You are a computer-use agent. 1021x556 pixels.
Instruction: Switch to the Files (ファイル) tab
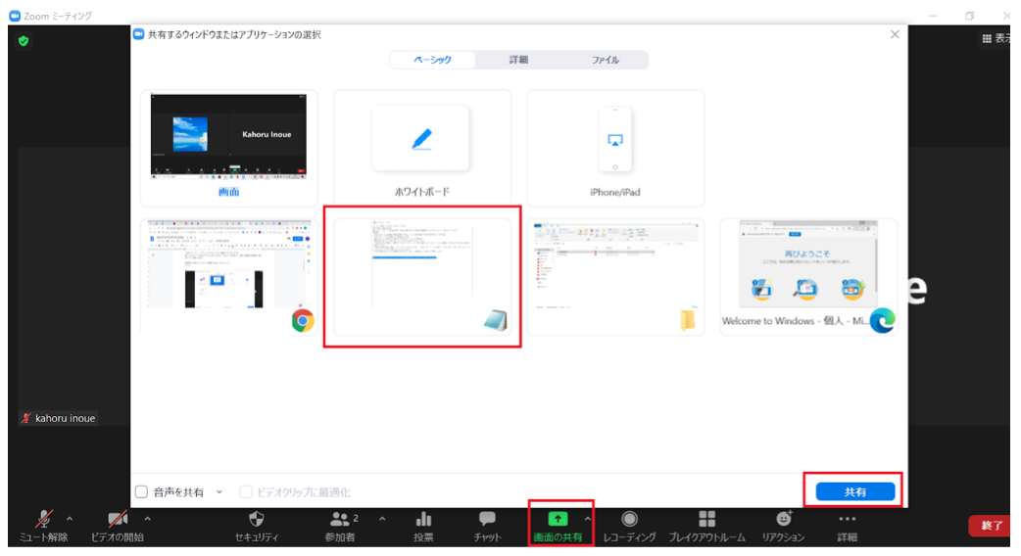[x=605, y=60]
